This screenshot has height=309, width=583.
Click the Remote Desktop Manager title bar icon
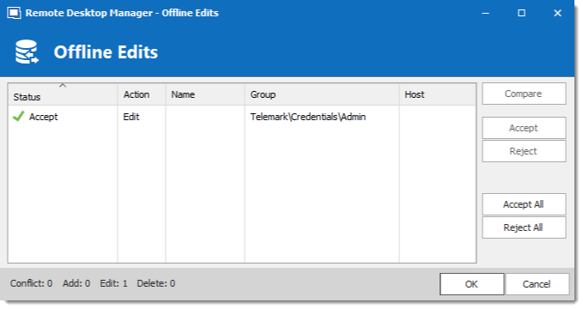tap(14, 13)
